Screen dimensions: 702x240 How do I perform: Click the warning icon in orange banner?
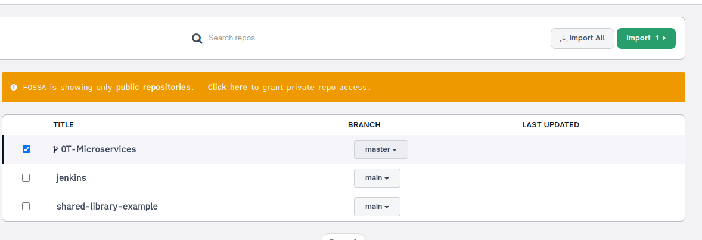pos(14,88)
